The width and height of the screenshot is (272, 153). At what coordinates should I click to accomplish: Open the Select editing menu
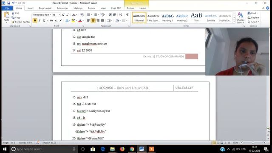click(x=253, y=22)
